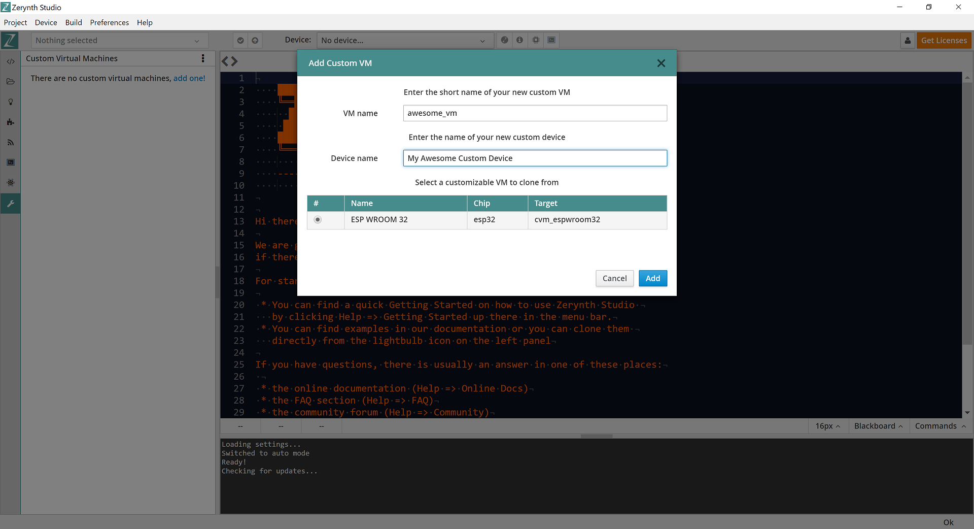Image resolution: width=974 pixels, height=529 pixels.
Task: Click the Target column header
Action: pyautogui.click(x=597, y=203)
